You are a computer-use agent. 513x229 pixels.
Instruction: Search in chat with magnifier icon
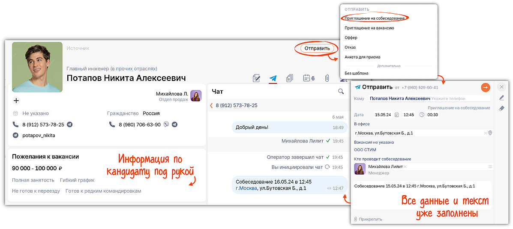click(x=341, y=91)
